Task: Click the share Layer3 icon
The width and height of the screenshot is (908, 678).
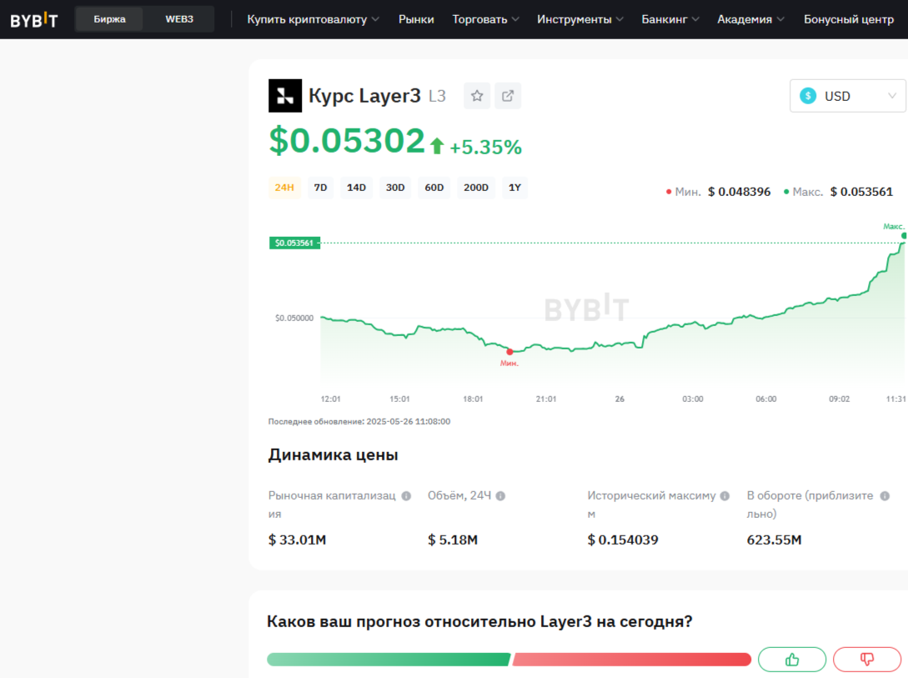Action: pos(508,96)
